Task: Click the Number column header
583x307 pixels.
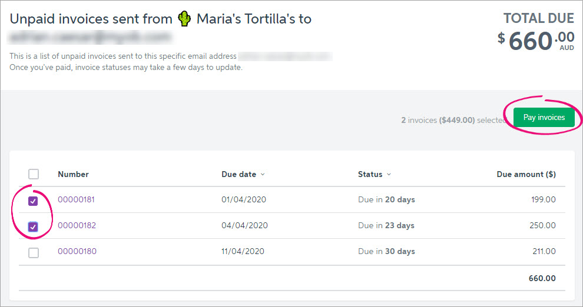Action: [73, 174]
